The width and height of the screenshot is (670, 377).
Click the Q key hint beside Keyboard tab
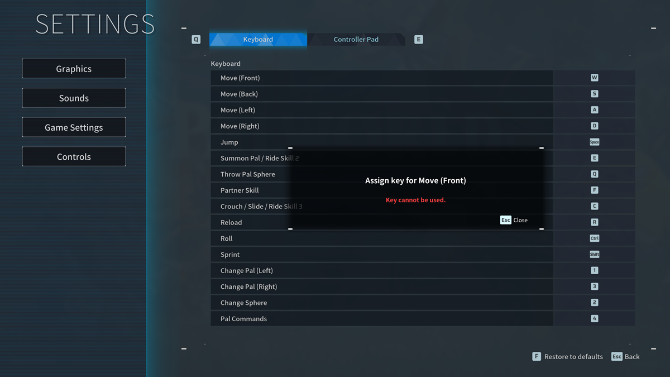tap(195, 39)
